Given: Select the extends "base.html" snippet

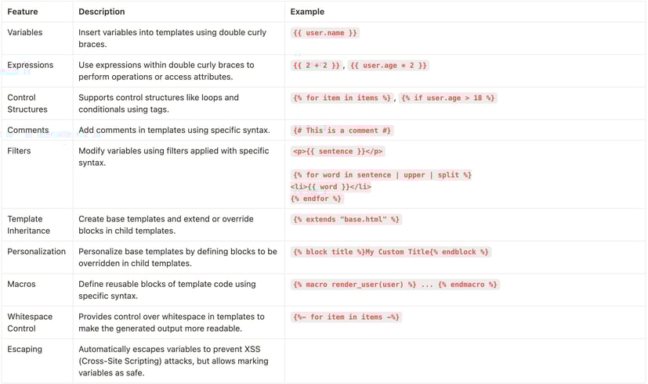Looking at the screenshot, I should (x=346, y=220).
